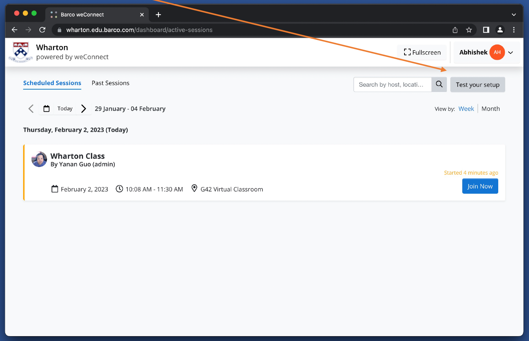Click the Wharton Class session title
The image size is (529, 341).
pyautogui.click(x=77, y=156)
